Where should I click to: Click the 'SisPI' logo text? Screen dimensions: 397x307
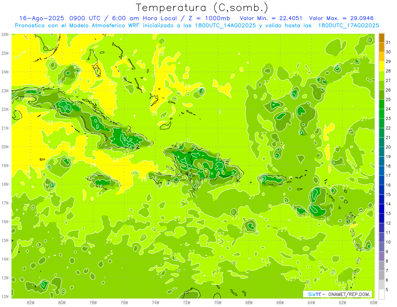pos(314,294)
